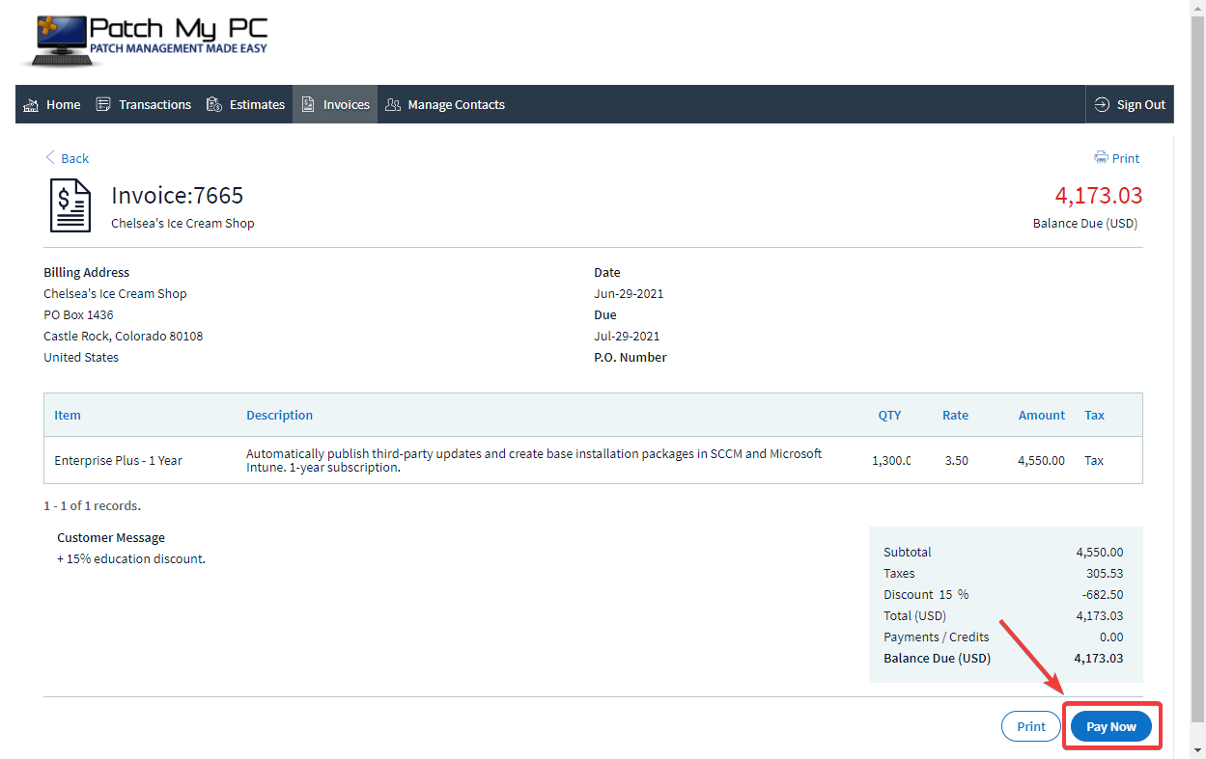Click the red 4,173.03 balance at top
1206x759 pixels.
pyautogui.click(x=1099, y=196)
